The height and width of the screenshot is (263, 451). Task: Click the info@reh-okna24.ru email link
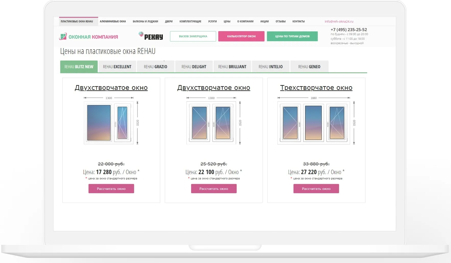(x=339, y=21)
